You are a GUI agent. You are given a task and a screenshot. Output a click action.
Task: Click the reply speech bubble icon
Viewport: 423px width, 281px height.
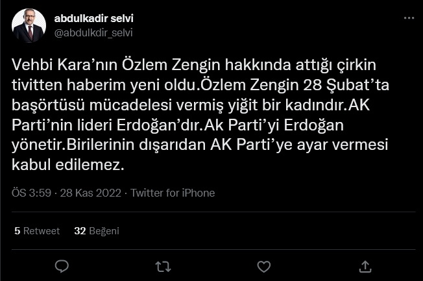(x=62, y=266)
